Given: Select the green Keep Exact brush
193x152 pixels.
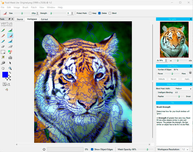Looking at the screenshot, I should tap(3, 30).
